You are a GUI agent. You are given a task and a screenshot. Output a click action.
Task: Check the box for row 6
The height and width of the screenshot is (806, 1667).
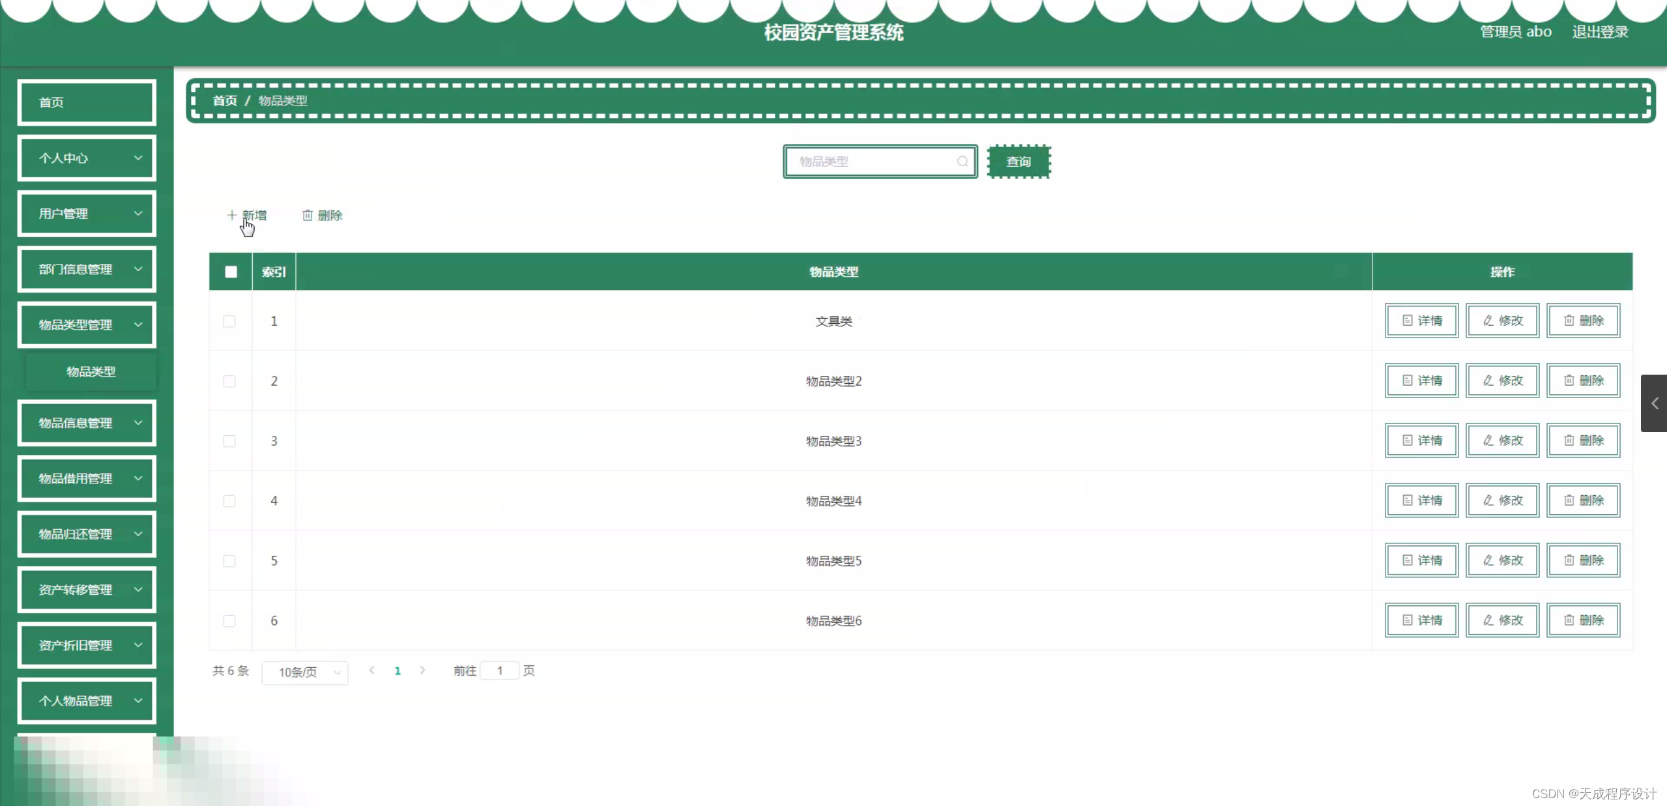pyautogui.click(x=229, y=621)
